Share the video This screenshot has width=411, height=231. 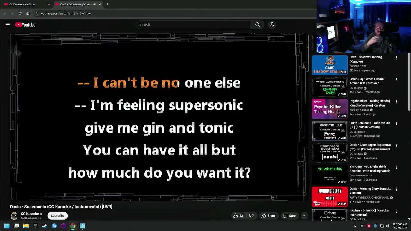(x=268, y=216)
